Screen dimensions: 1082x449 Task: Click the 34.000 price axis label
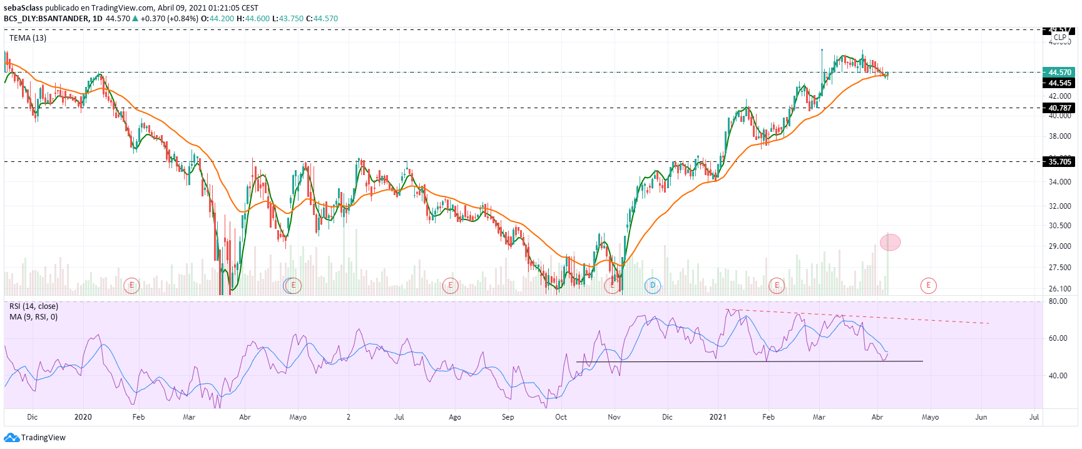[1060, 182]
